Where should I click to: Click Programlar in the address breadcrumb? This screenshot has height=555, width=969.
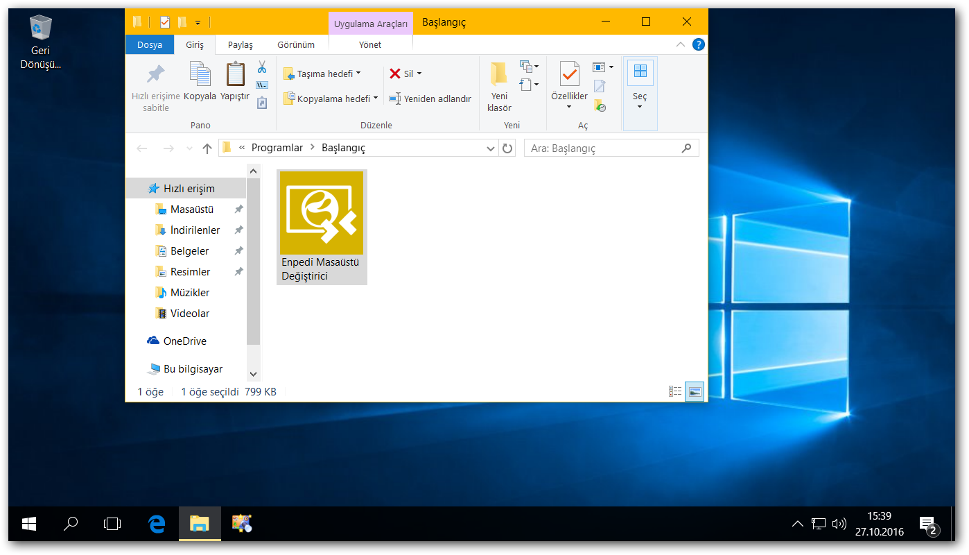tap(277, 148)
